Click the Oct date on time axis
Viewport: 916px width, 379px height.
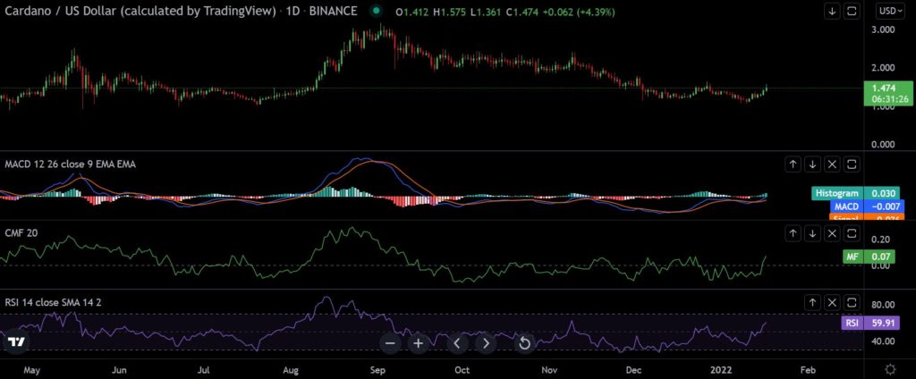pyautogui.click(x=462, y=370)
